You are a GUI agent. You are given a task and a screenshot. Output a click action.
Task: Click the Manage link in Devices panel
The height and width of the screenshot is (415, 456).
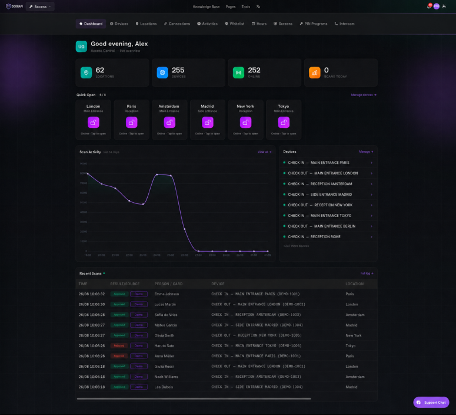pos(366,151)
